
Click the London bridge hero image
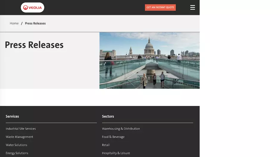pyautogui.click(x=149, y=60)
